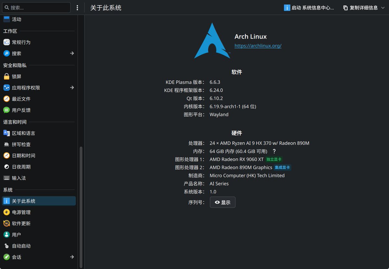Screen dimensions: 389x269
Task: Open 电源管理 lightning icon
Action: coord(6,212)
